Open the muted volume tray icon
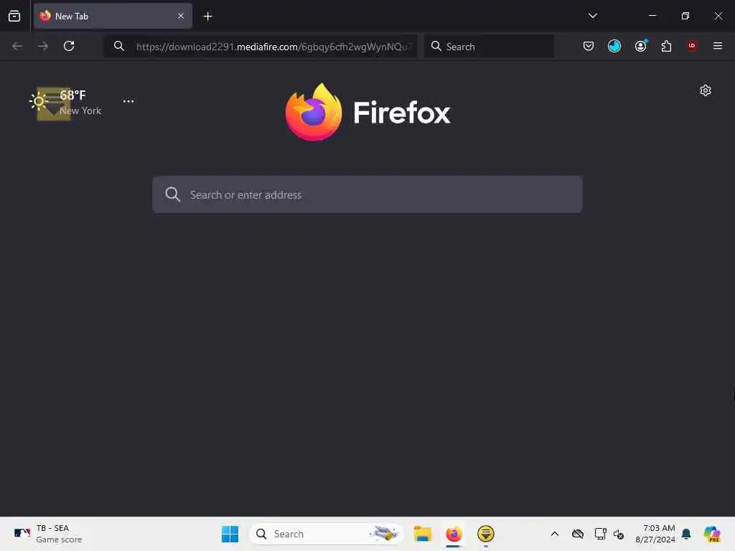The image size is (735, 551). [619, 534]
